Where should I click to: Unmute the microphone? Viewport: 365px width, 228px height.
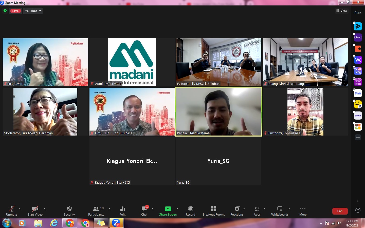[x=12, y=209]
